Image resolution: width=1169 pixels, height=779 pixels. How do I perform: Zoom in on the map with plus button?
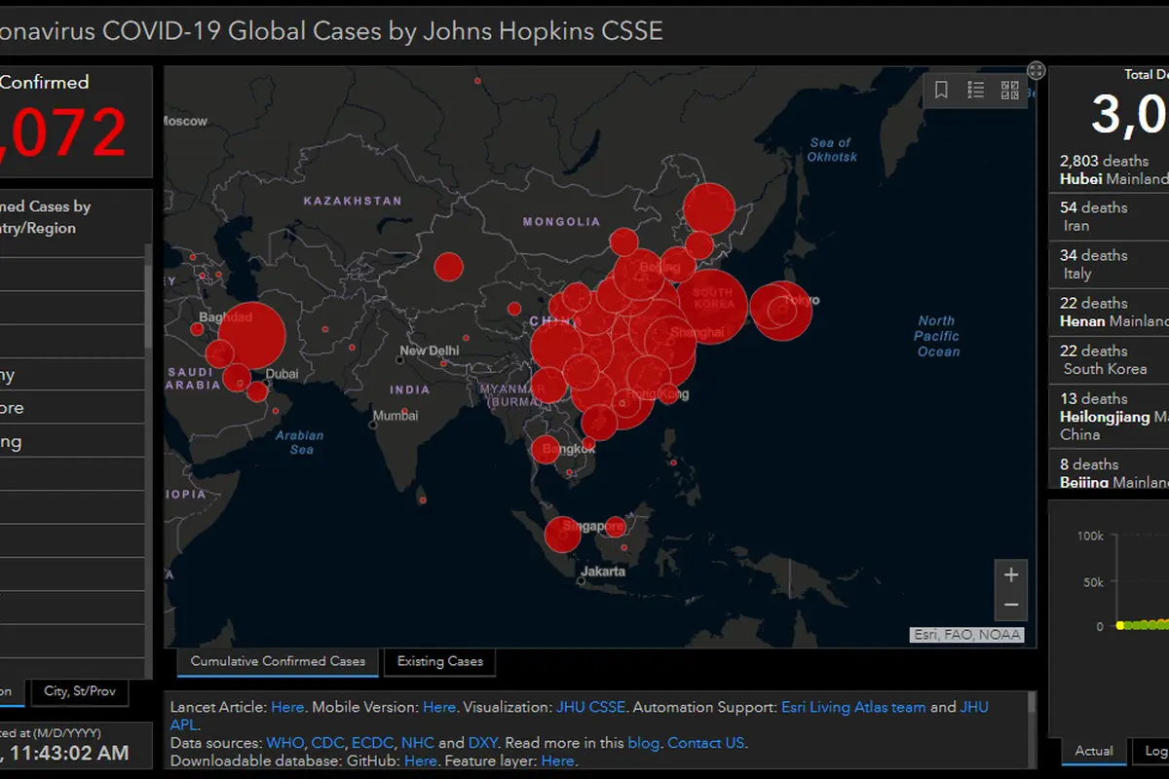(1011, 575)
